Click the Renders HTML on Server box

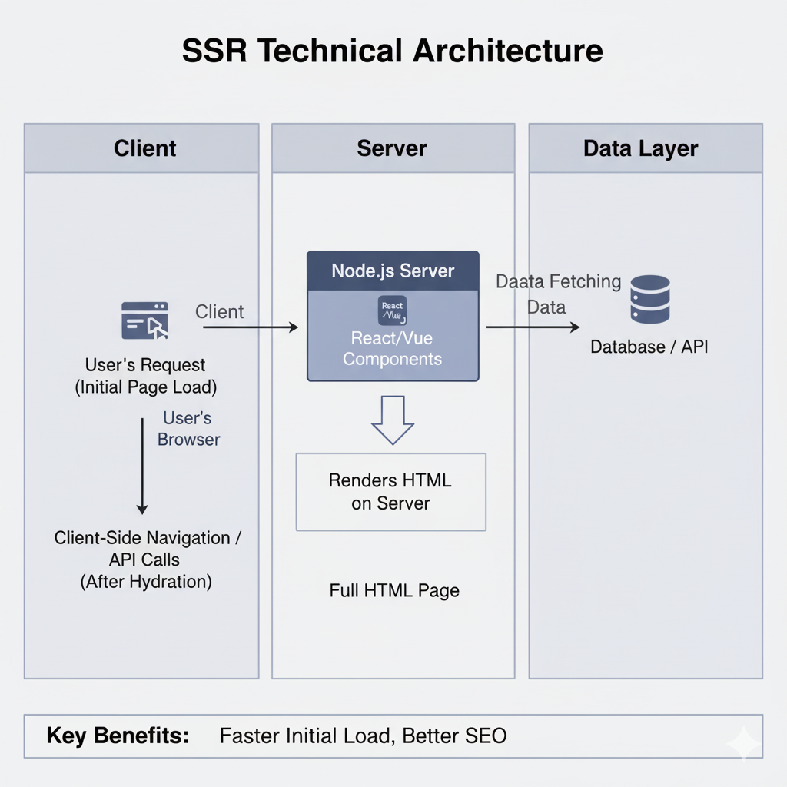(391, 492)
